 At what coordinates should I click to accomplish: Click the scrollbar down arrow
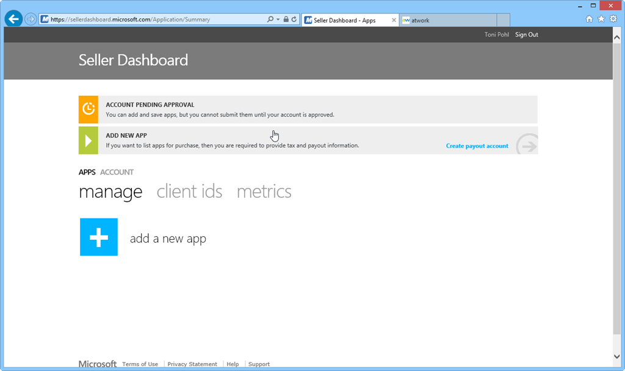point(617,356)
